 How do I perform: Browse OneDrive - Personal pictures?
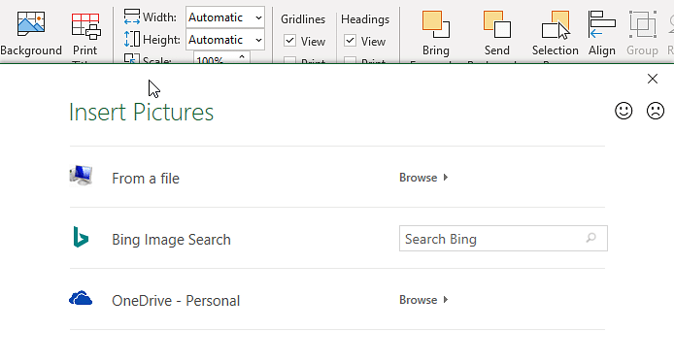pyautogui.click(x=423, y=300)
